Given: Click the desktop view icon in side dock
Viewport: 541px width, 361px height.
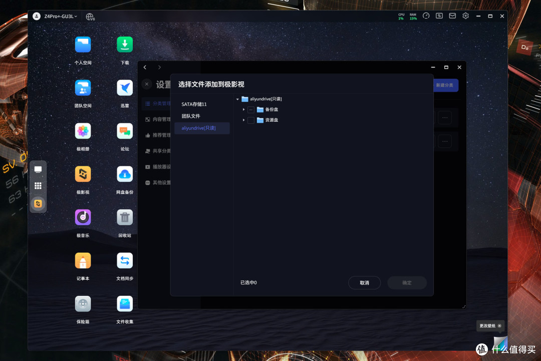Looking at the screenshot, I should pyautogui.click(x=38, y=169).
